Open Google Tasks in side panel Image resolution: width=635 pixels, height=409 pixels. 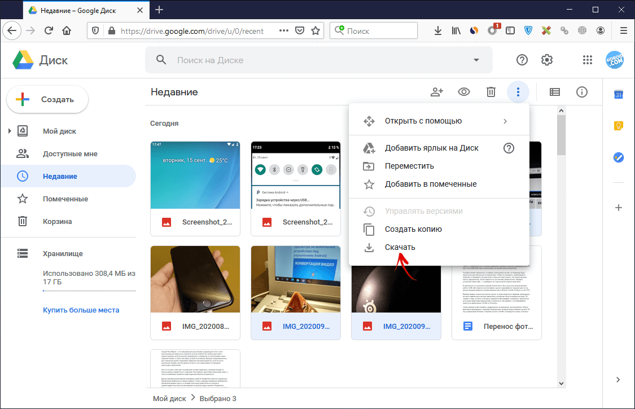point(618,157)
